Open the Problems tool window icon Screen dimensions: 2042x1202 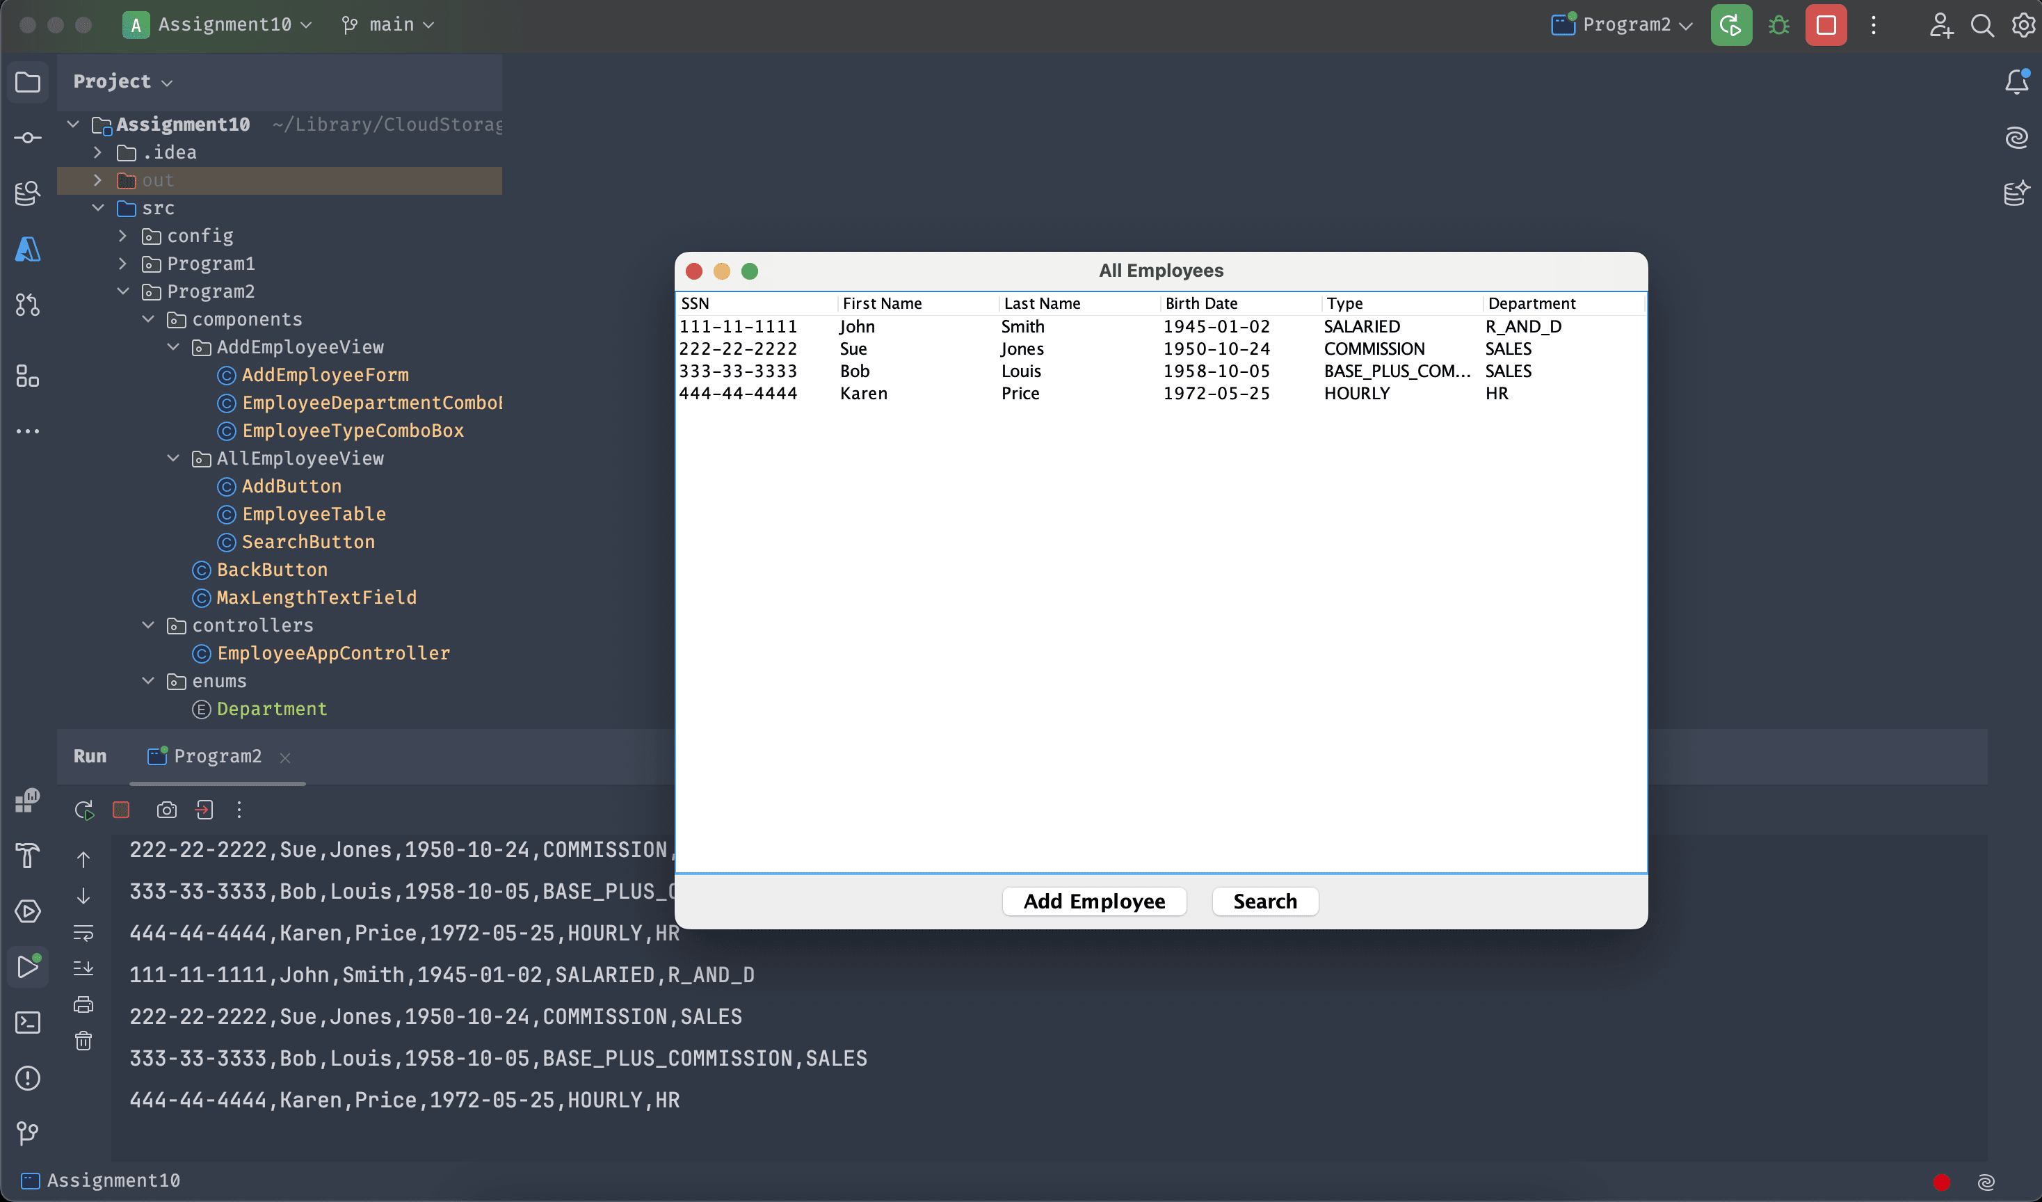pyautogui.click(x=28, y=1078)
